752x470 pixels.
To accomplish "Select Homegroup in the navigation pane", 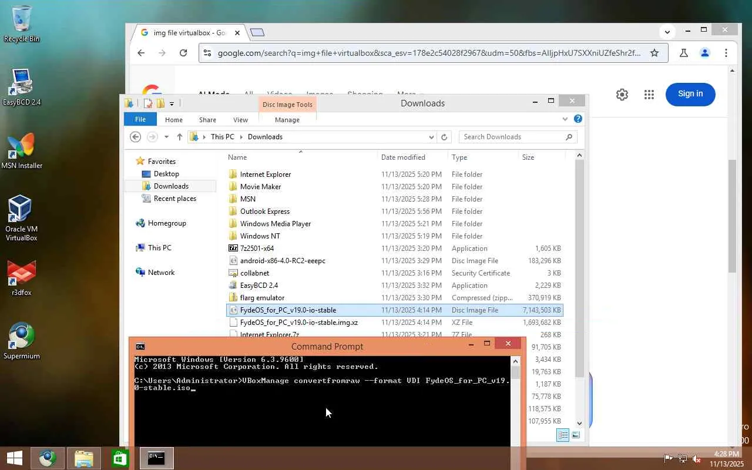I will 167,223.
